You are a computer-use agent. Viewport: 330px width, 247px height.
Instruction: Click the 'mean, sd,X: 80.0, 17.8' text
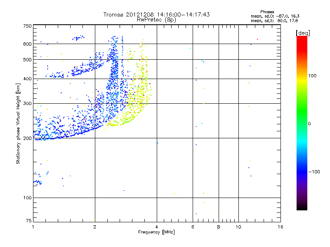pyautogui.click(x=274, y=21)
